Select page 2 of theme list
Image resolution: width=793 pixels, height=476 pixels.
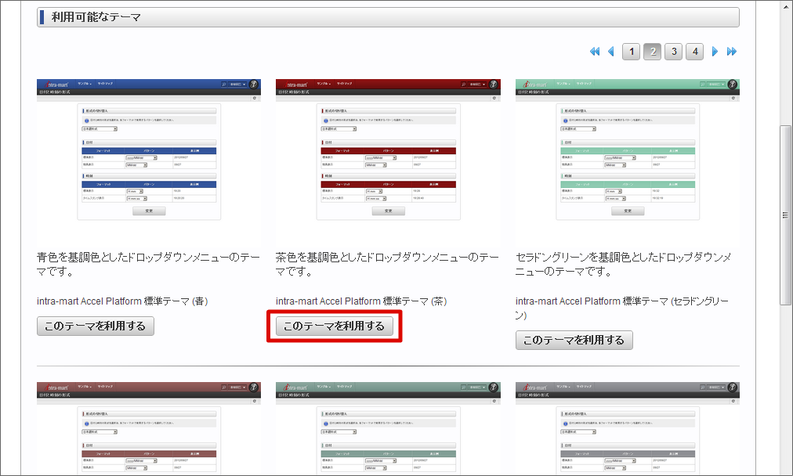[653, 52]
